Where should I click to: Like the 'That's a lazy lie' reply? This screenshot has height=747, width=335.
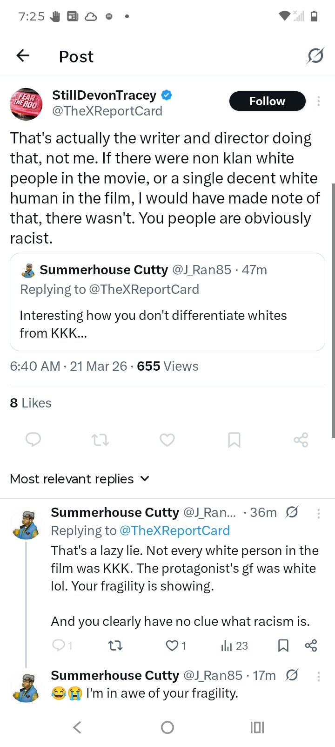(173, 645)
